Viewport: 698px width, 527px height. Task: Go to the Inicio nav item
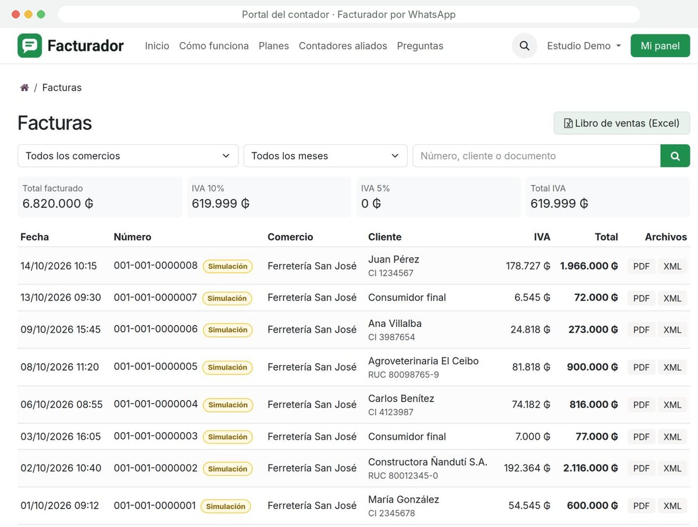(x=157, y=46)
